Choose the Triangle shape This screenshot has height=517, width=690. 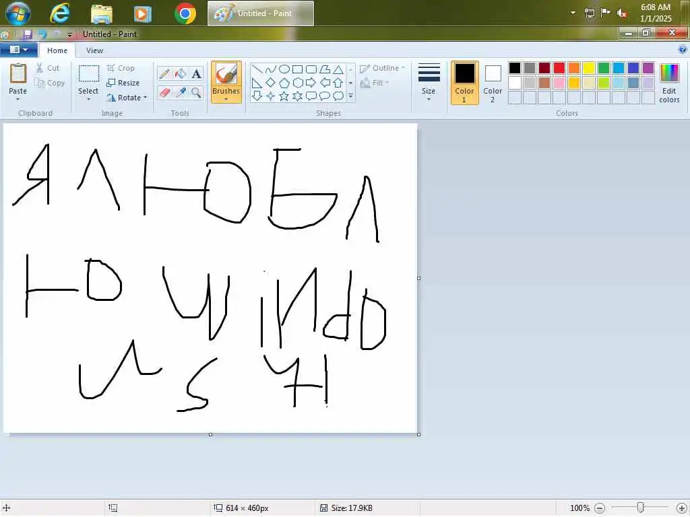coord(338,69)
